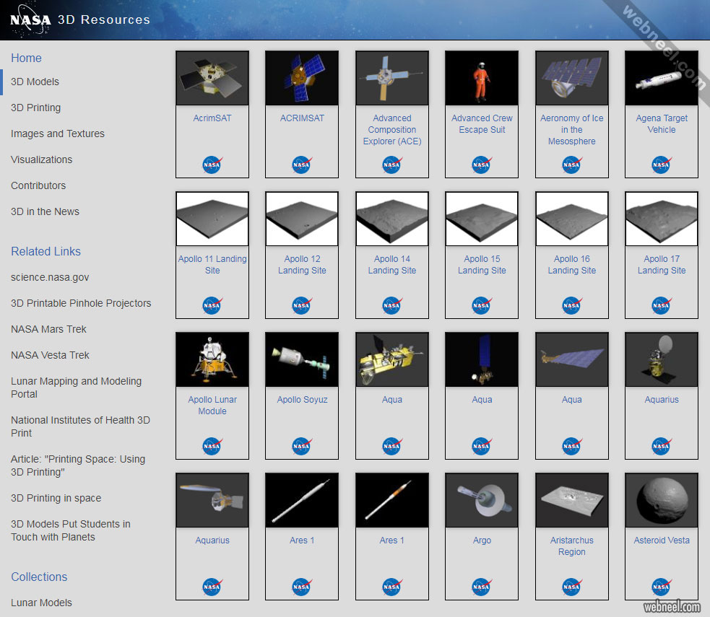
Task: Open the AcrimSAT model thumbnail
Action: (x=212, y=78)
